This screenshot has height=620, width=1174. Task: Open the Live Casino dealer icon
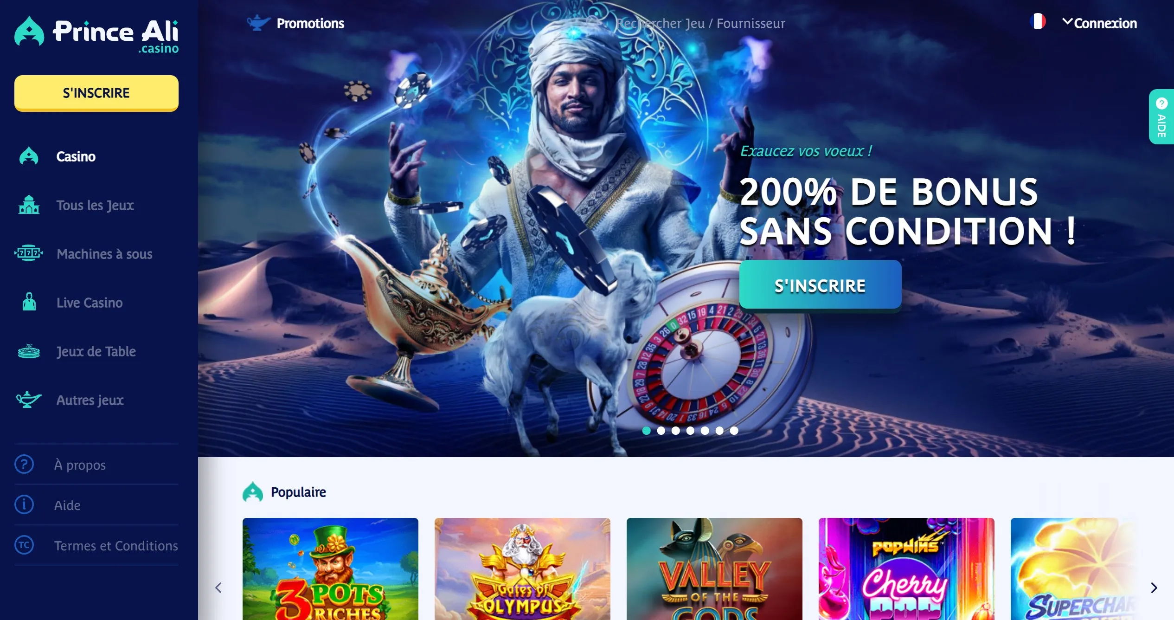click(x=29, y=302)
